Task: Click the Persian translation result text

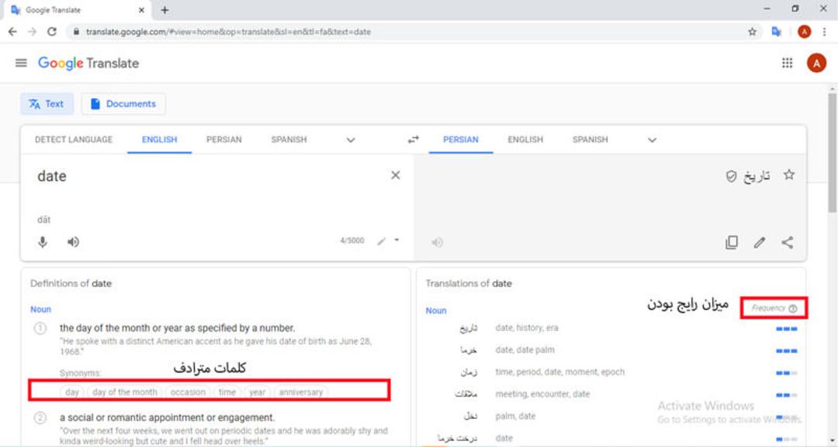Action: (x=757, y=176)
